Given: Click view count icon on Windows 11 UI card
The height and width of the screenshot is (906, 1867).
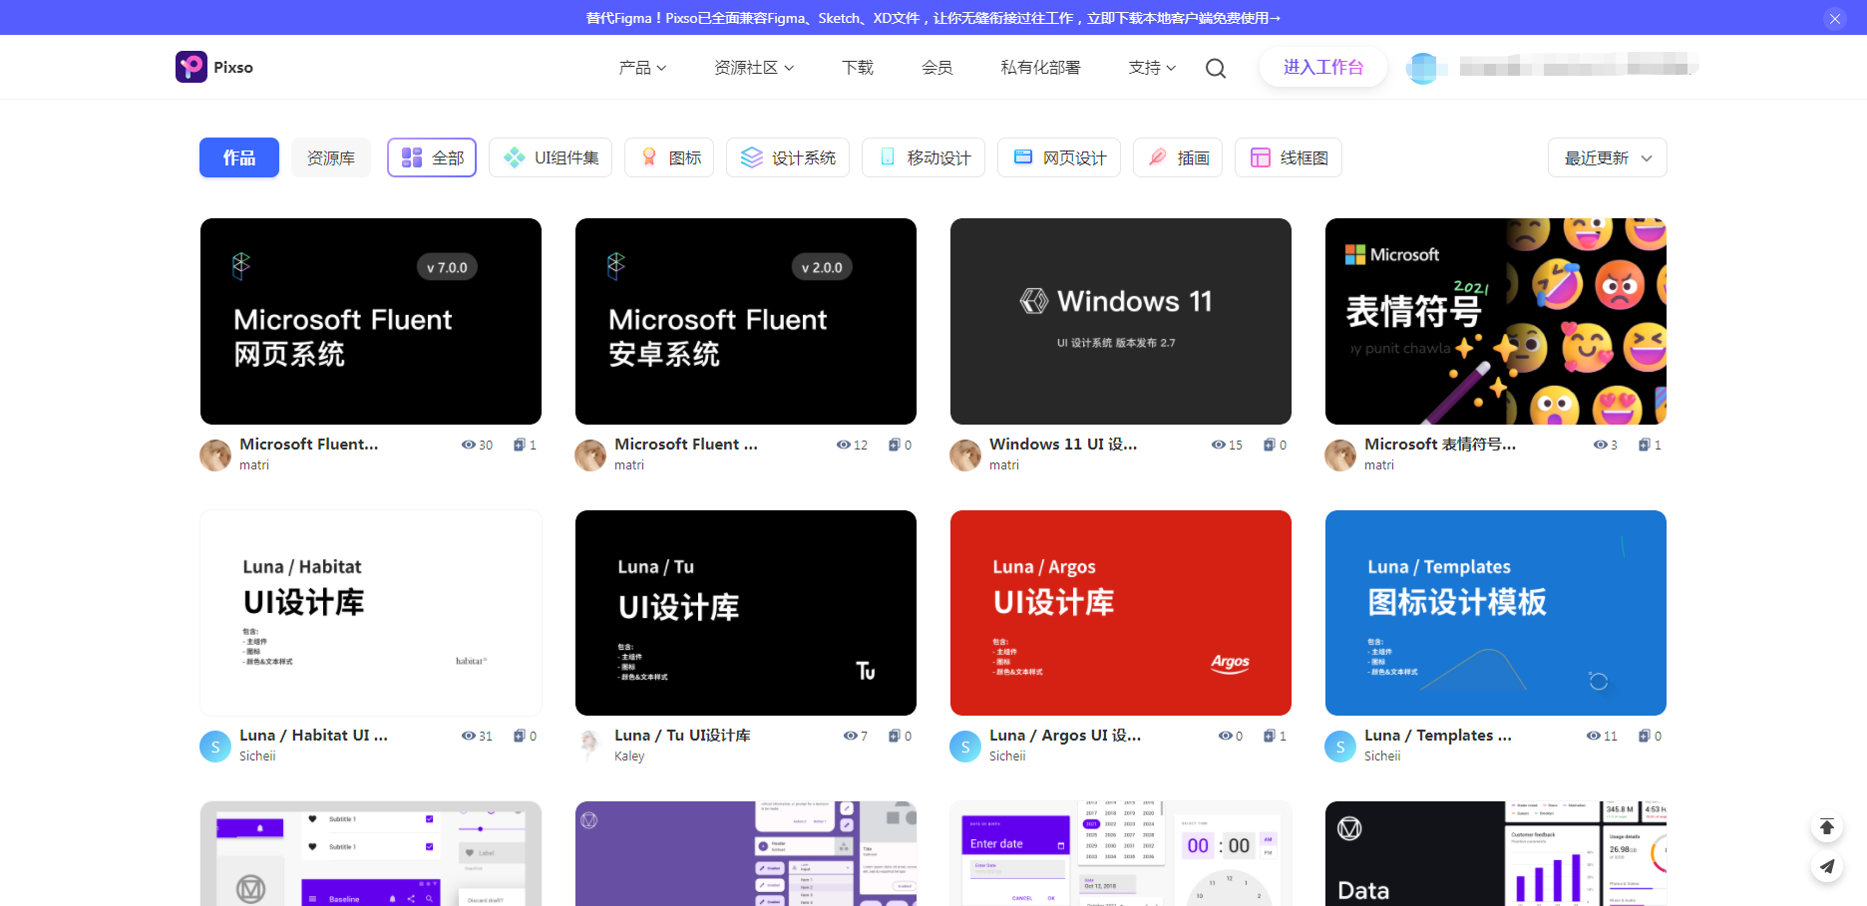Looking at the screenshot, I should (1218, 445).
